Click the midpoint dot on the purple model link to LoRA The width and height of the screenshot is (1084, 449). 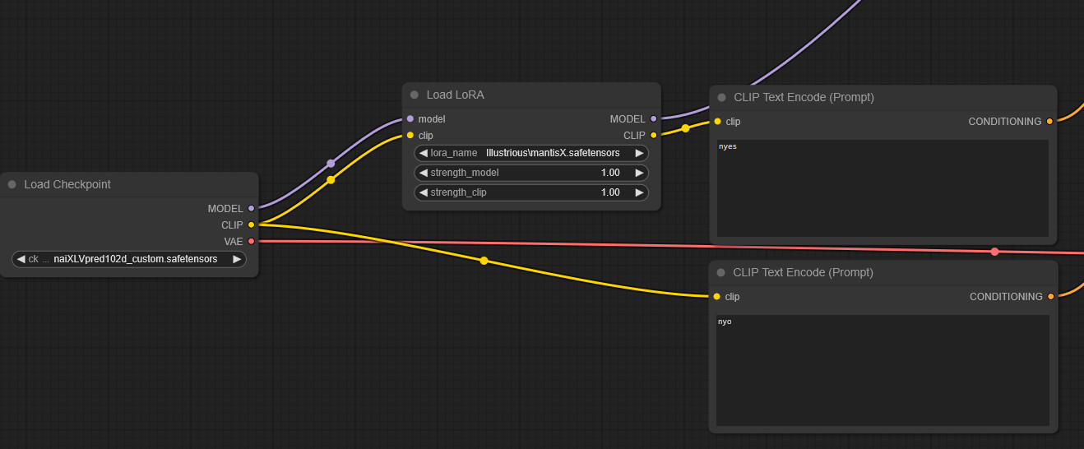(331, 163)
